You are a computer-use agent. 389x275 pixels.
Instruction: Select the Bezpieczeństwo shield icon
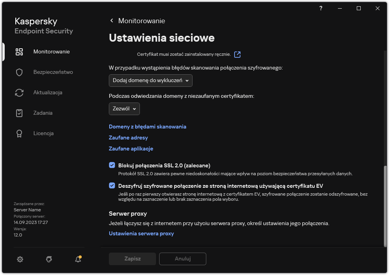tap(19, 72)
